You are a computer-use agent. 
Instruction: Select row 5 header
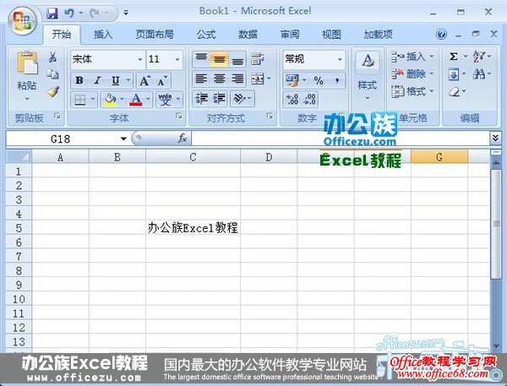click(x=19, y=228)
